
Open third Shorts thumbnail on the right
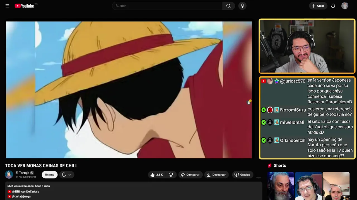click(x=336, y=186)
